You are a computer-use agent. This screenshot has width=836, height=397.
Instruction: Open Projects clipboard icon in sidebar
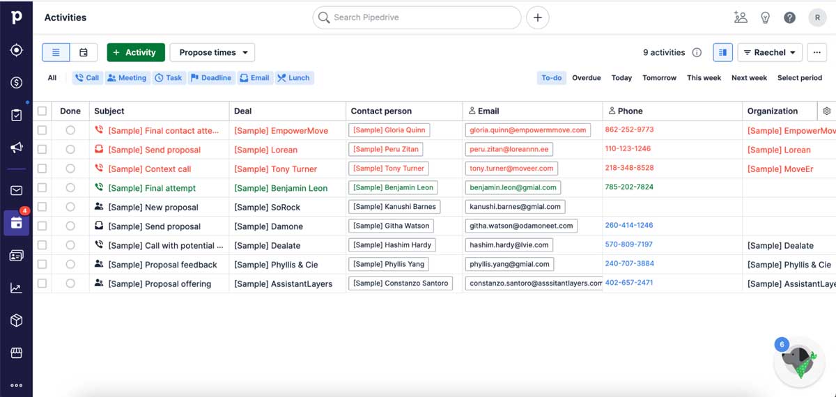tap(16, 115)
